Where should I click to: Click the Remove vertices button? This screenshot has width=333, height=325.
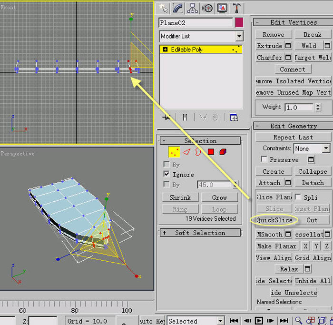click(274, 34)
